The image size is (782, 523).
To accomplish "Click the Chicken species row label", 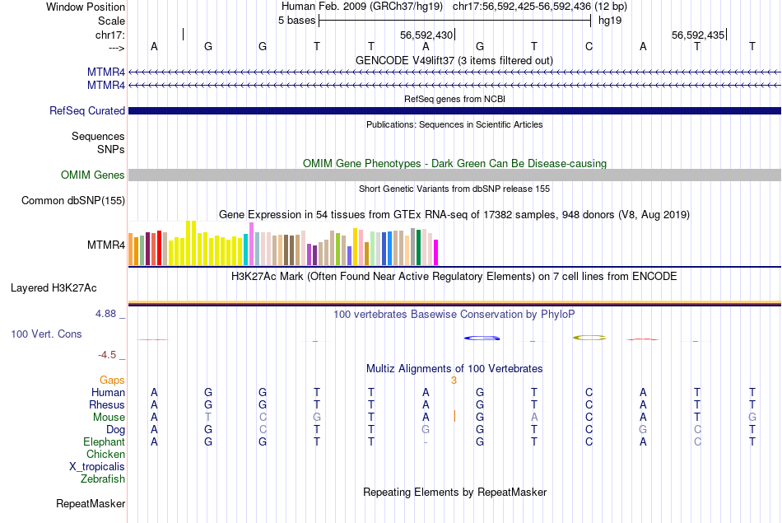I will 105,454.
